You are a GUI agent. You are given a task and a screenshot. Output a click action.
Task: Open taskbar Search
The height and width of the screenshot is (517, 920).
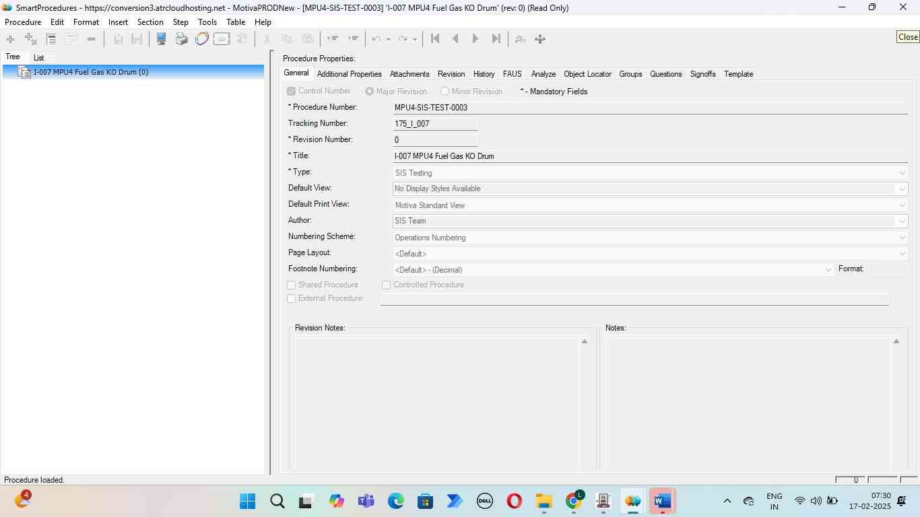277,502
